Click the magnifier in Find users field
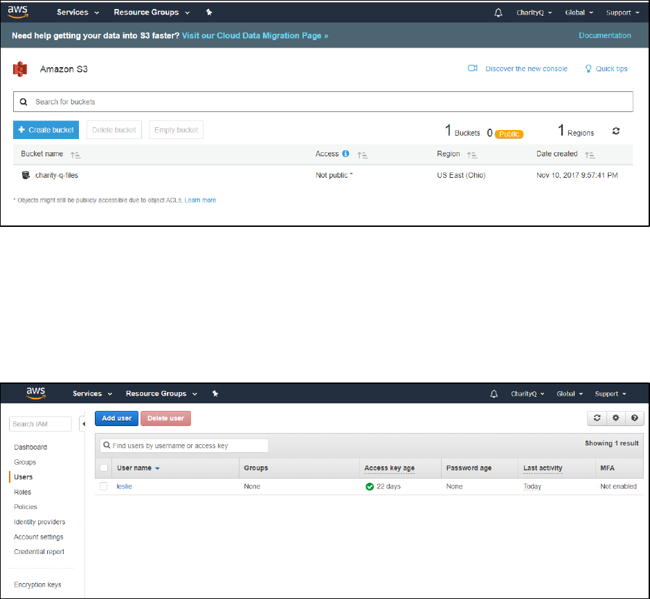 pyautogui.click(x=107, y=445)
